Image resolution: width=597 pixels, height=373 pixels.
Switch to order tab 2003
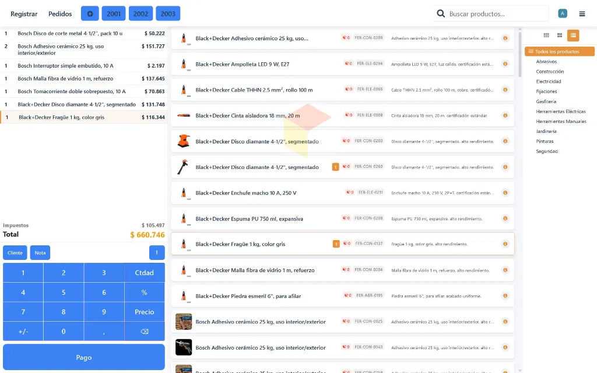click(x=168, y=14)
